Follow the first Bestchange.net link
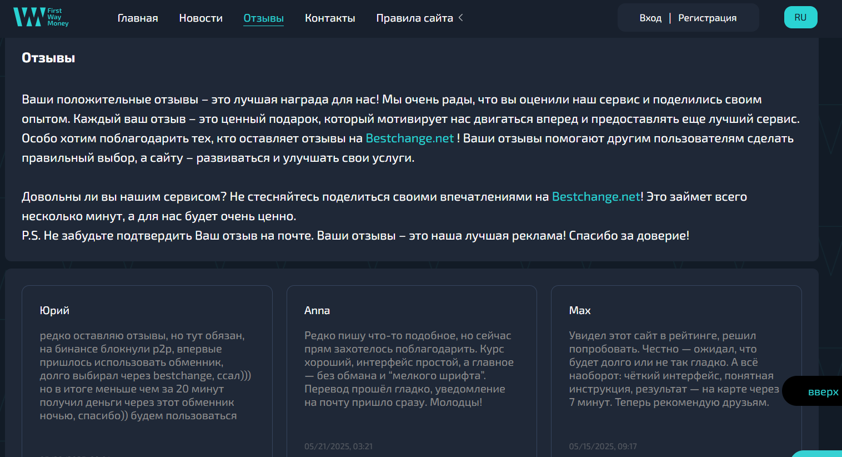842x457 pixels. coord(409,138)
